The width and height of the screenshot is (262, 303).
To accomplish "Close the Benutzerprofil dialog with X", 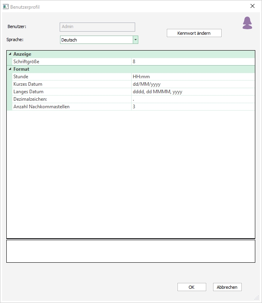I will [253, 6].
